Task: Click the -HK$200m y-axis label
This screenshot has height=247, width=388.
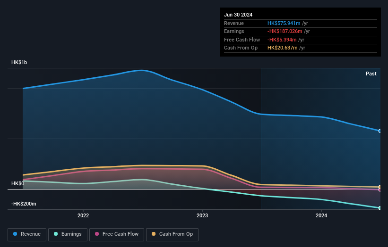Action: [x=24, y=204]
